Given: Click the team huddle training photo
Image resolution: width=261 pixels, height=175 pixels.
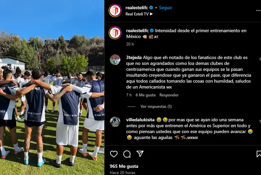Looking at the screenshot, I should coord(52,87).
